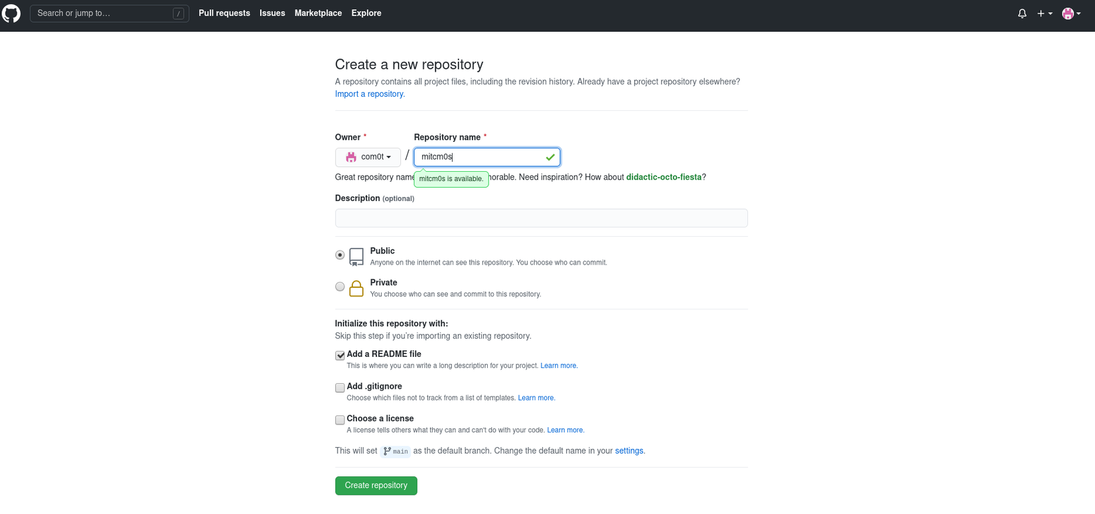Screen dimensions: 1095x514
Task: Go to Pull requests in navbar
Action: click(x=224, y=13)
